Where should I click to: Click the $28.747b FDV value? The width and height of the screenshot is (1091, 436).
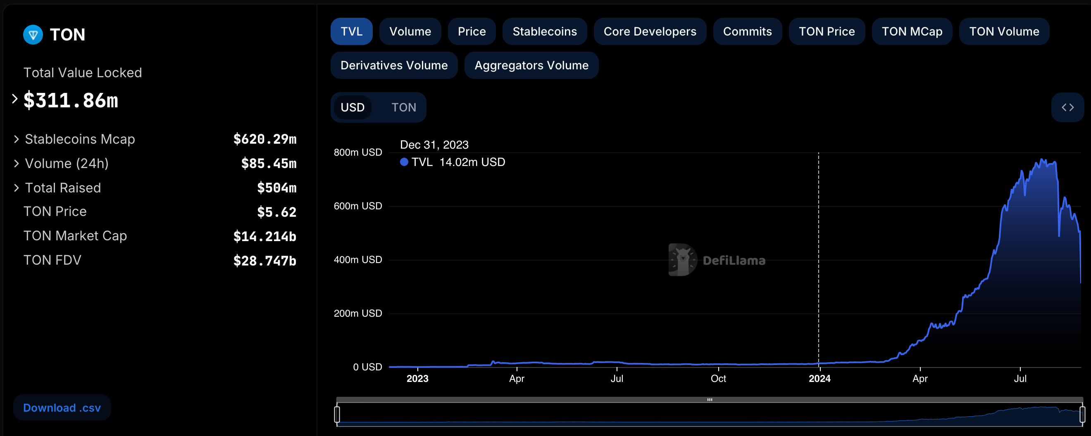click(265, 261)
